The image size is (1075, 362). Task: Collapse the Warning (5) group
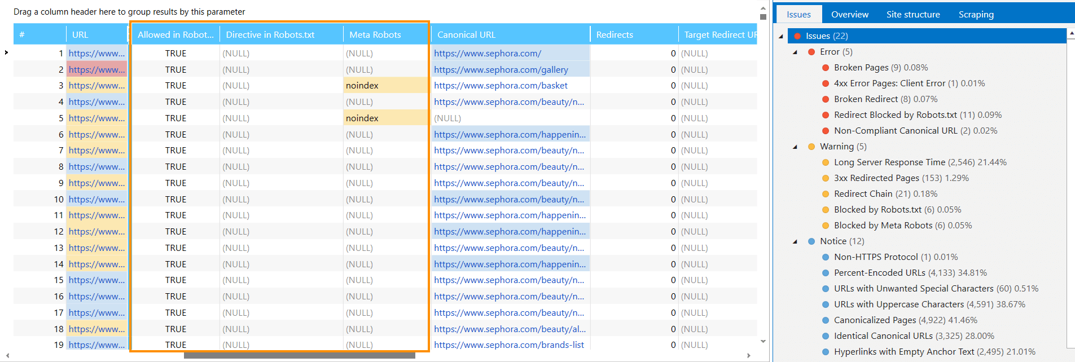coord(795,147)
